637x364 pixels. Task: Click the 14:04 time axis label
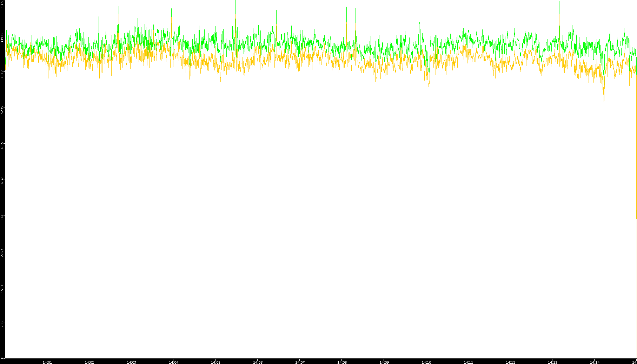click(x=173, y=362)
